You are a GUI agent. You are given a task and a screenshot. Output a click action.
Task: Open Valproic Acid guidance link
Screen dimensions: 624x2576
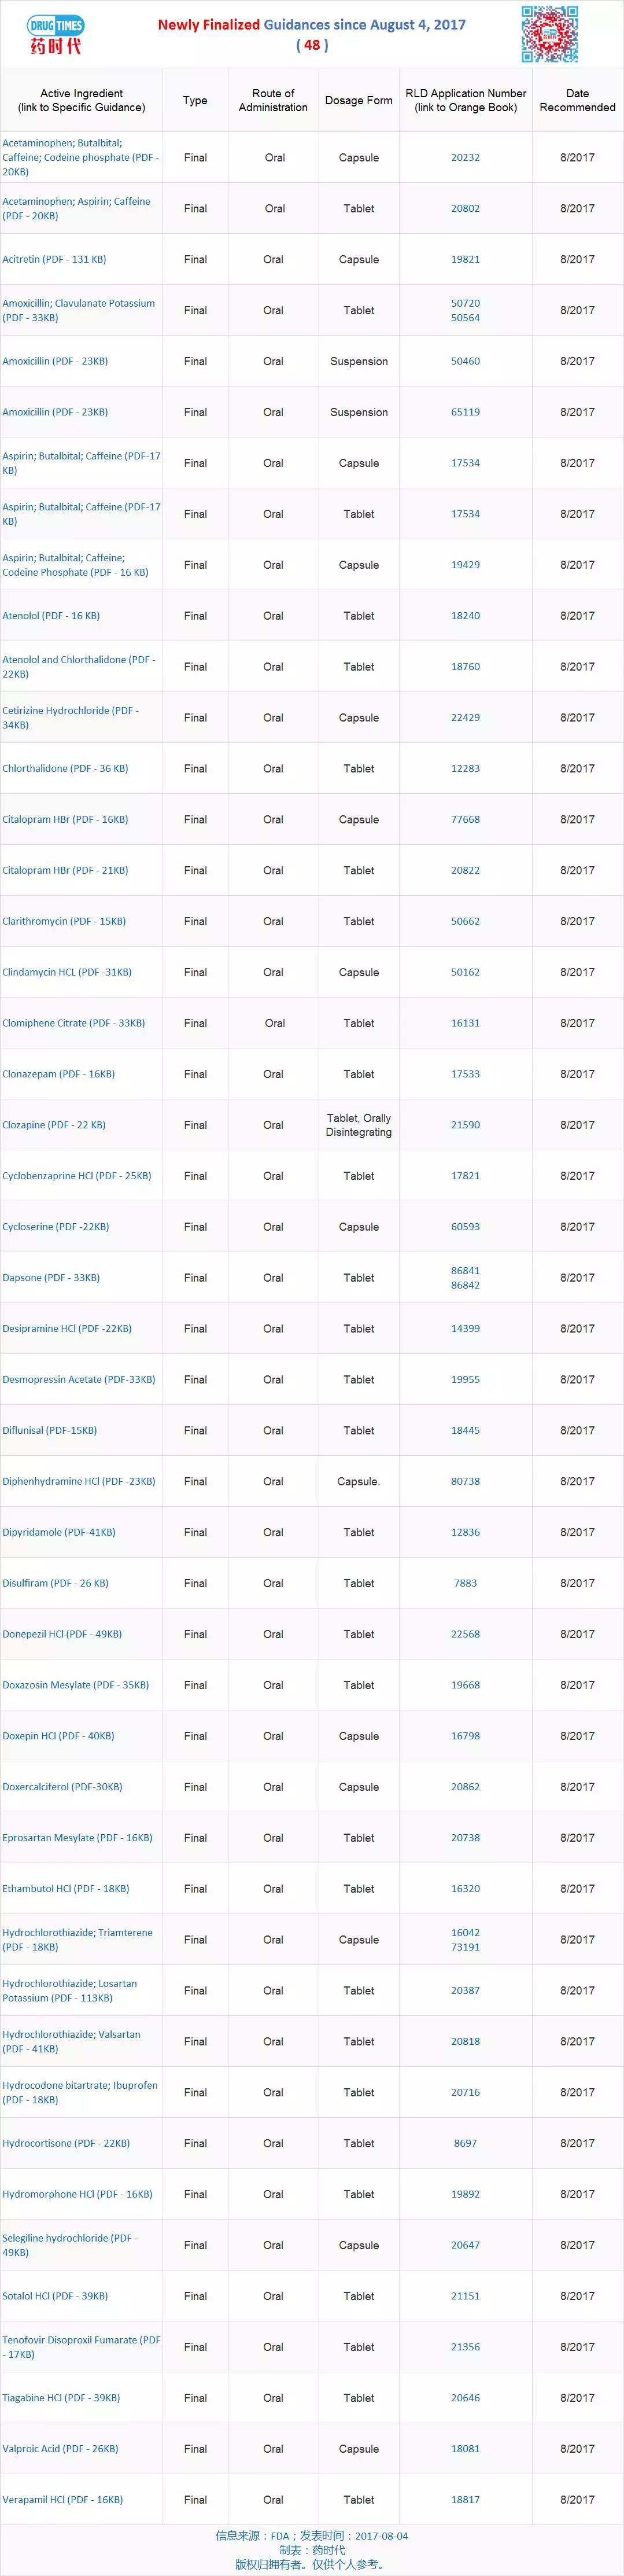coord(60,2449)
